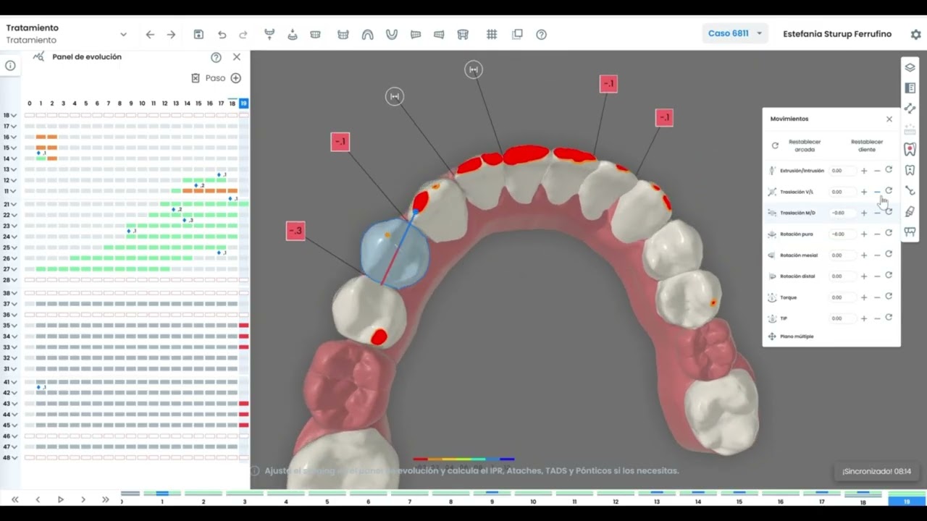Go to the next step arrow

click(83, 499)
